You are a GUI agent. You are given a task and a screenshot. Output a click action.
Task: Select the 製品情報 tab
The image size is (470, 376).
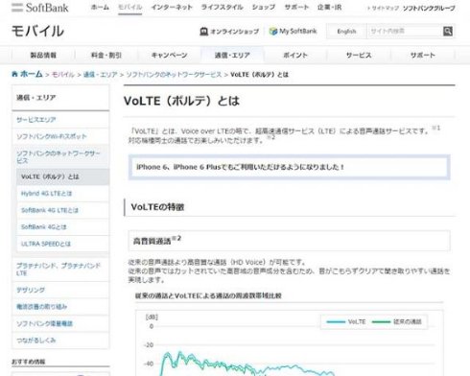[43, 56]
